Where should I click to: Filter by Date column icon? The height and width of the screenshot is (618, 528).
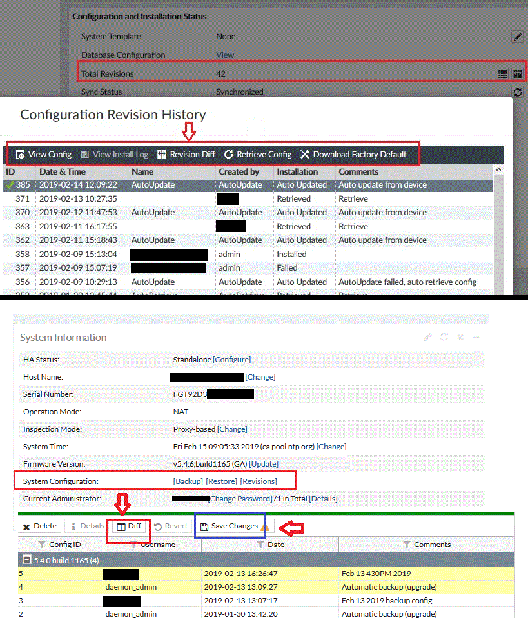pos(260,545)
